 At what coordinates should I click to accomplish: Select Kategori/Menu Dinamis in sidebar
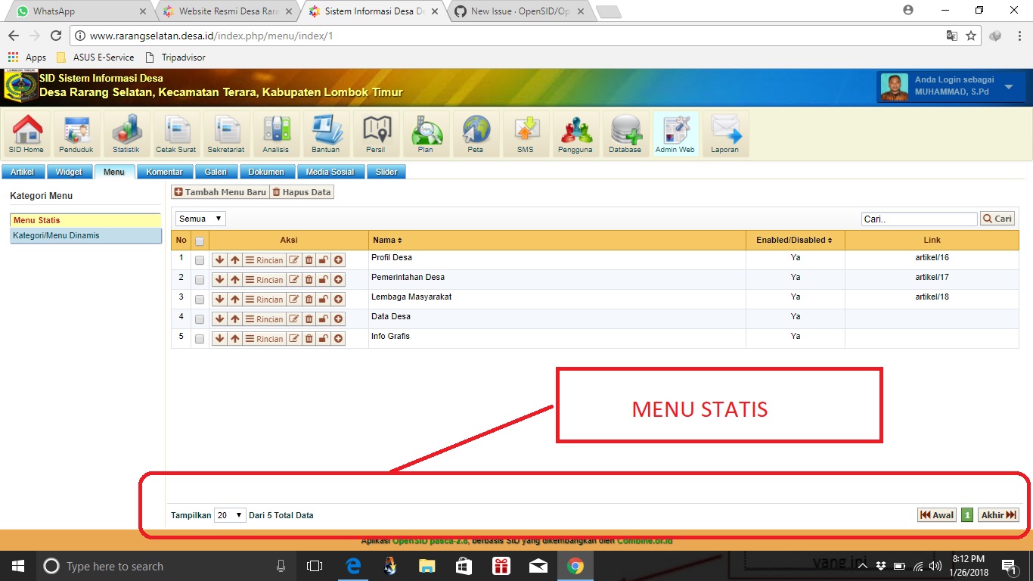[86, 235]
